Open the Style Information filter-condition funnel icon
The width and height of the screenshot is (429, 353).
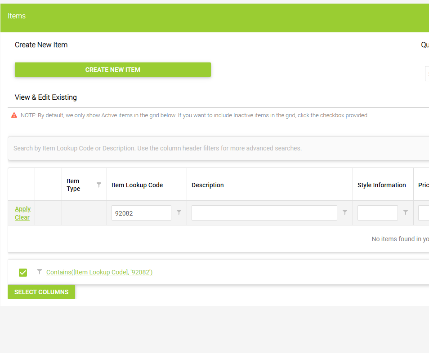tap(406, 212)
